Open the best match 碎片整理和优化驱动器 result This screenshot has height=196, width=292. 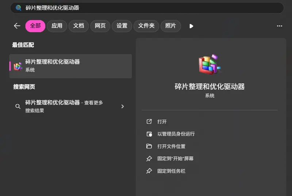click(70, 66)
